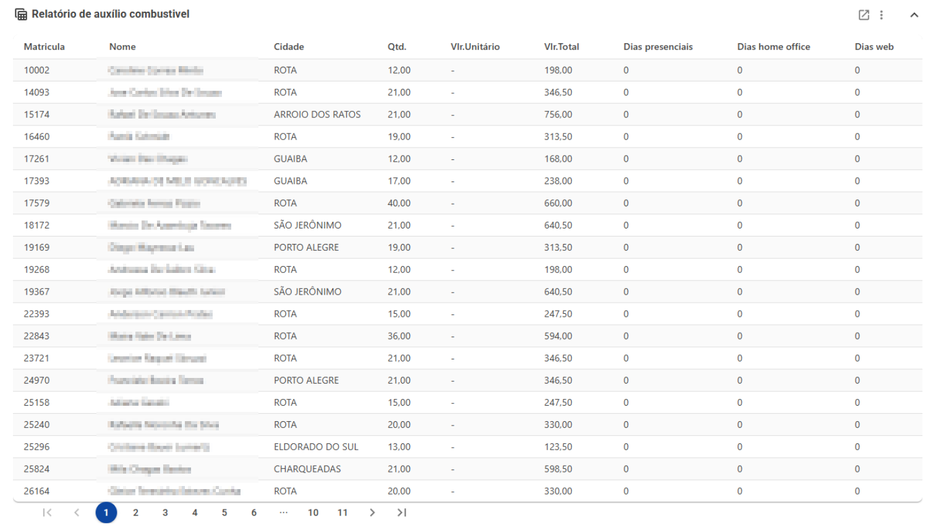Select the ELDORADO DO SUL row
This screenshot has height=528, width=928.
tap(467, 446)
